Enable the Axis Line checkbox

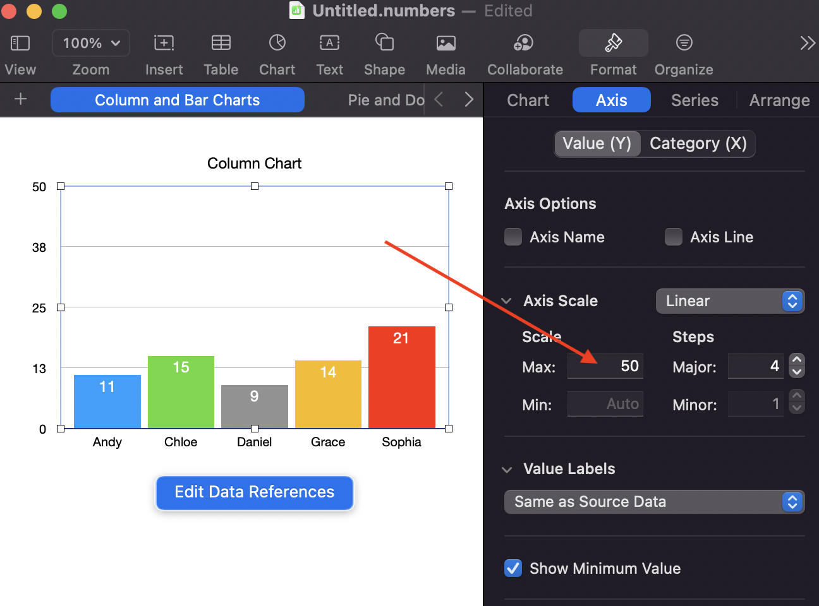click(x=674, y=237)
